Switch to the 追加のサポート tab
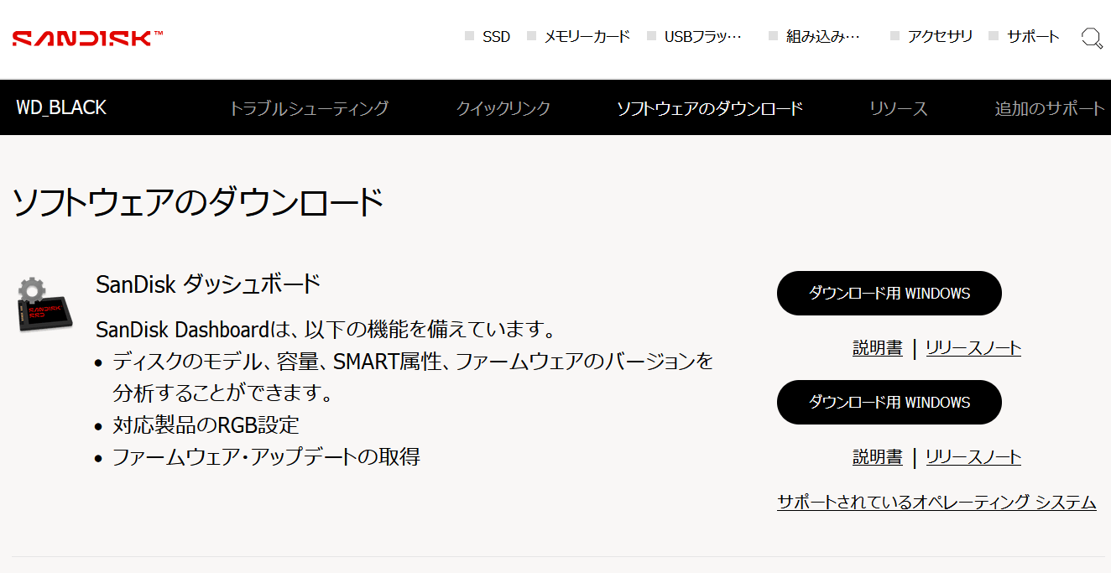1111x573 pixels. tap(1051, 108)
